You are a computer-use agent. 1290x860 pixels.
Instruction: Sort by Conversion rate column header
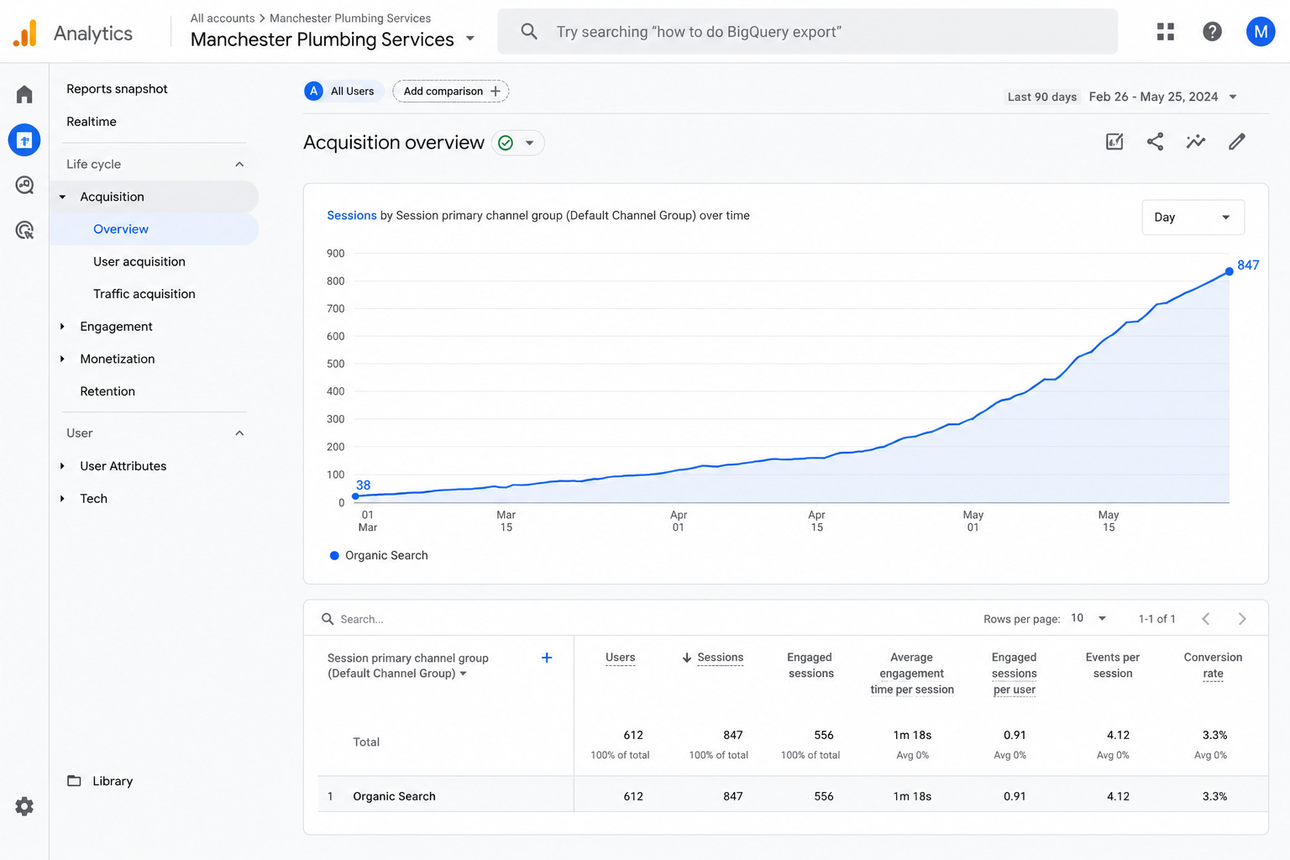pos(1213,665)
